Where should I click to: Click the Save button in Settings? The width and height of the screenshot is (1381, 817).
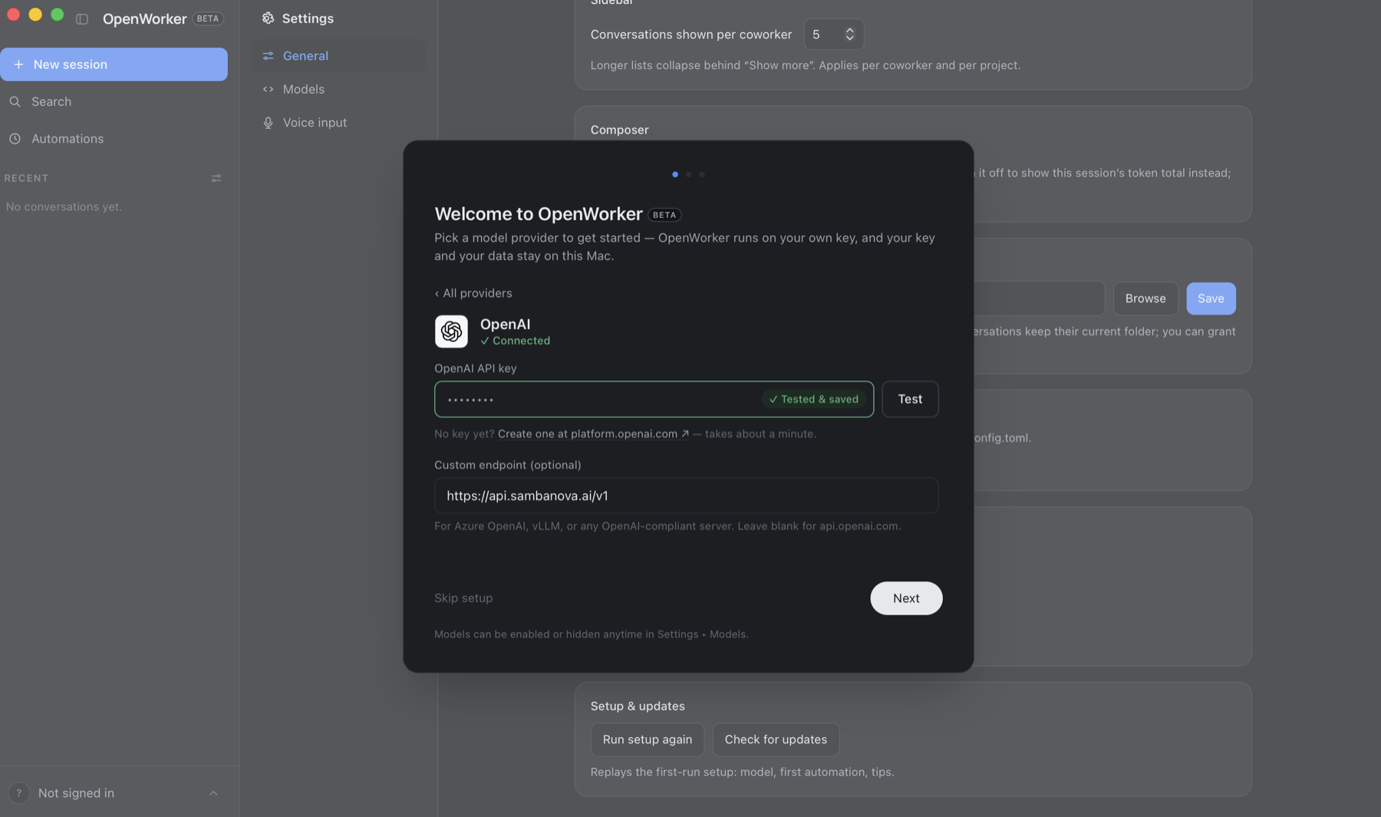(1211, 298)
